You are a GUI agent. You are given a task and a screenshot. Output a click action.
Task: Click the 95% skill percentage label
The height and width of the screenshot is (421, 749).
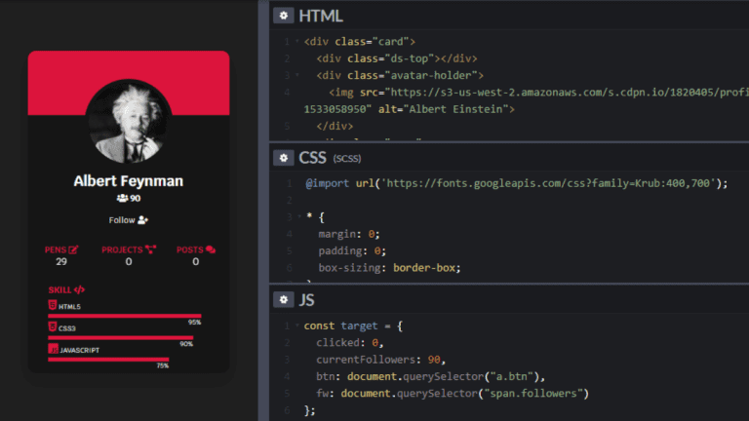pos(194,323)
